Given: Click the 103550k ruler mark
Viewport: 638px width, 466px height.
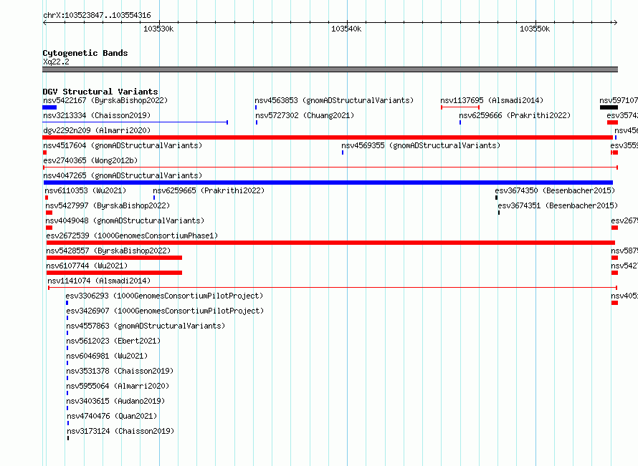Looking at the screenshot, I should [x=535, y=29].
